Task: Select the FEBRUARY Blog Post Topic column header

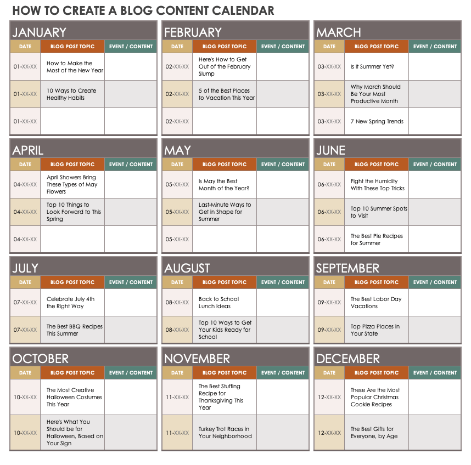Action: (x=224, y=47)
